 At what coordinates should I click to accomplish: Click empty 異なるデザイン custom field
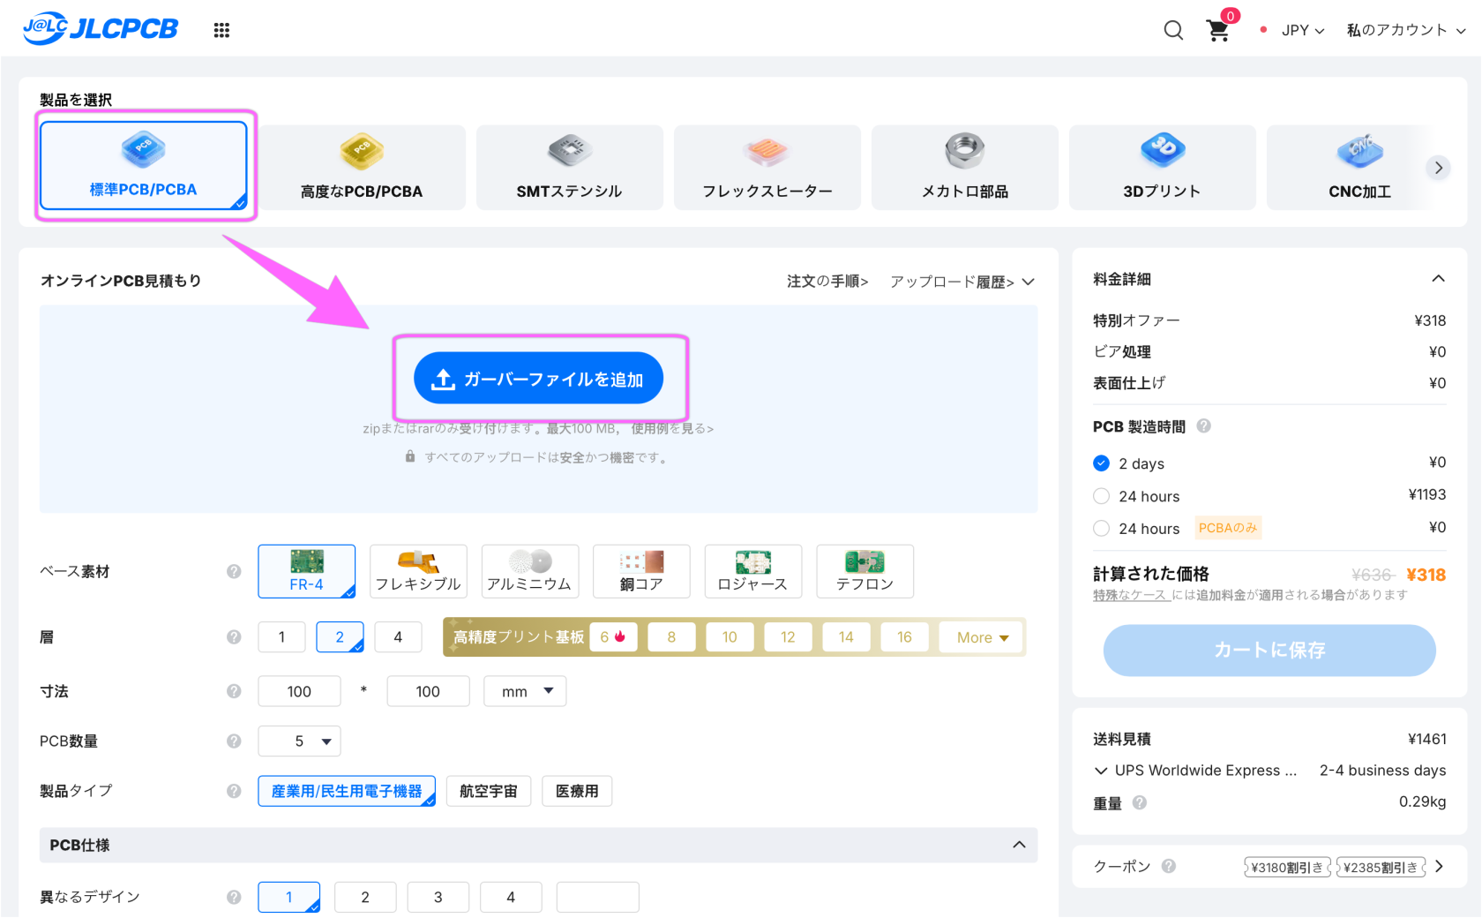[598, 897]
